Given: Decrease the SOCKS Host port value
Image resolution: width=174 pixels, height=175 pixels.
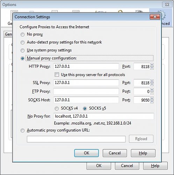Looking at the screenshot, I should [152, 101].
